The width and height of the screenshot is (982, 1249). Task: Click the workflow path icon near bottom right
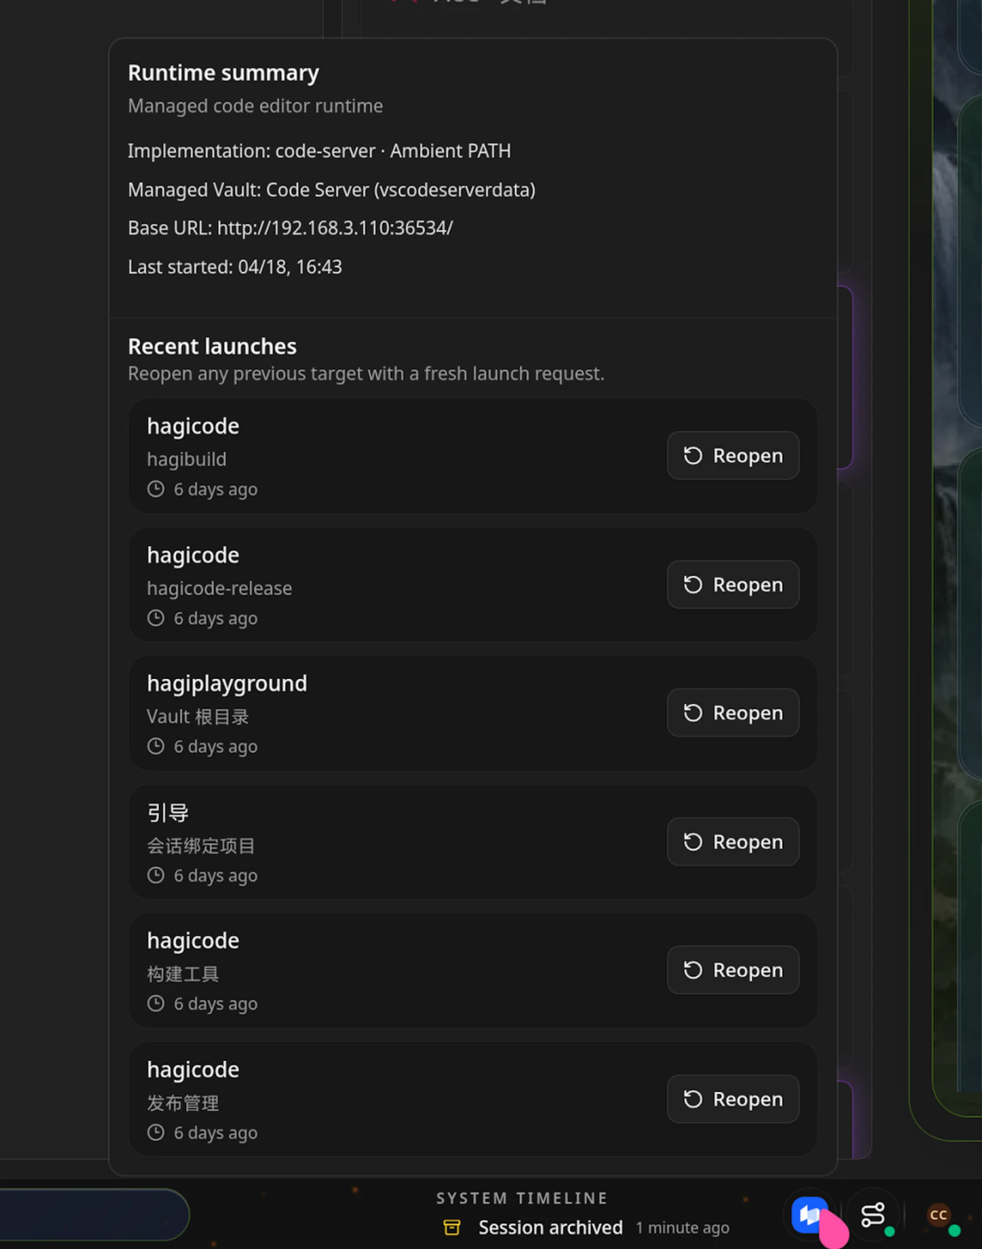[x=873, y=1214]
